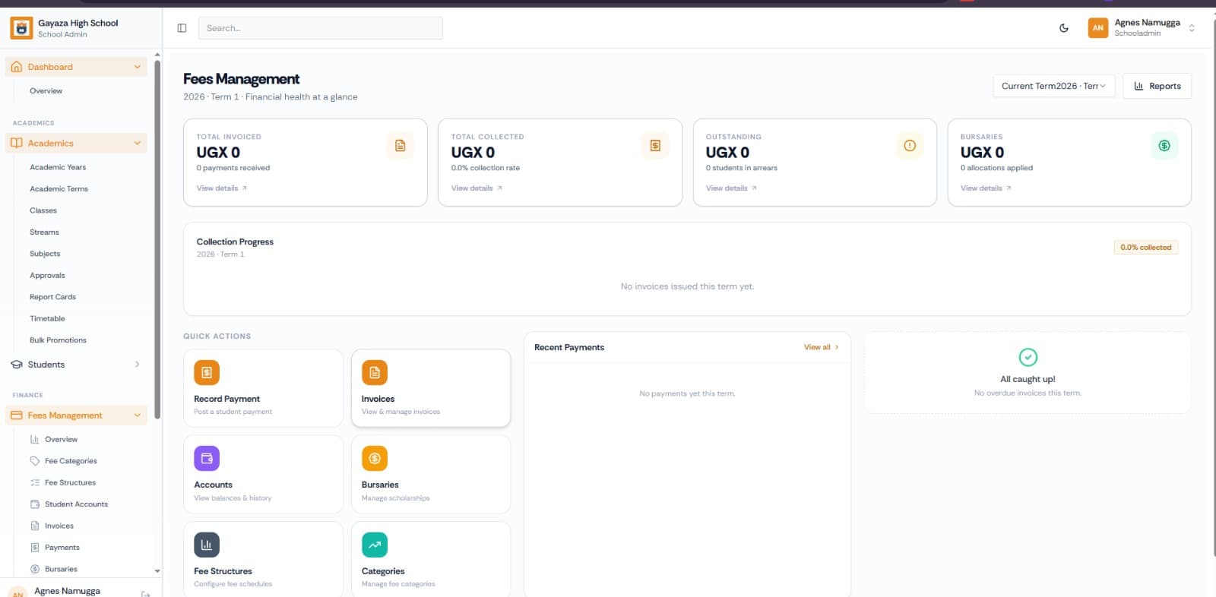1216x597 pixels.
Task: Click the Fees Management page title
Action: (242, 79)
